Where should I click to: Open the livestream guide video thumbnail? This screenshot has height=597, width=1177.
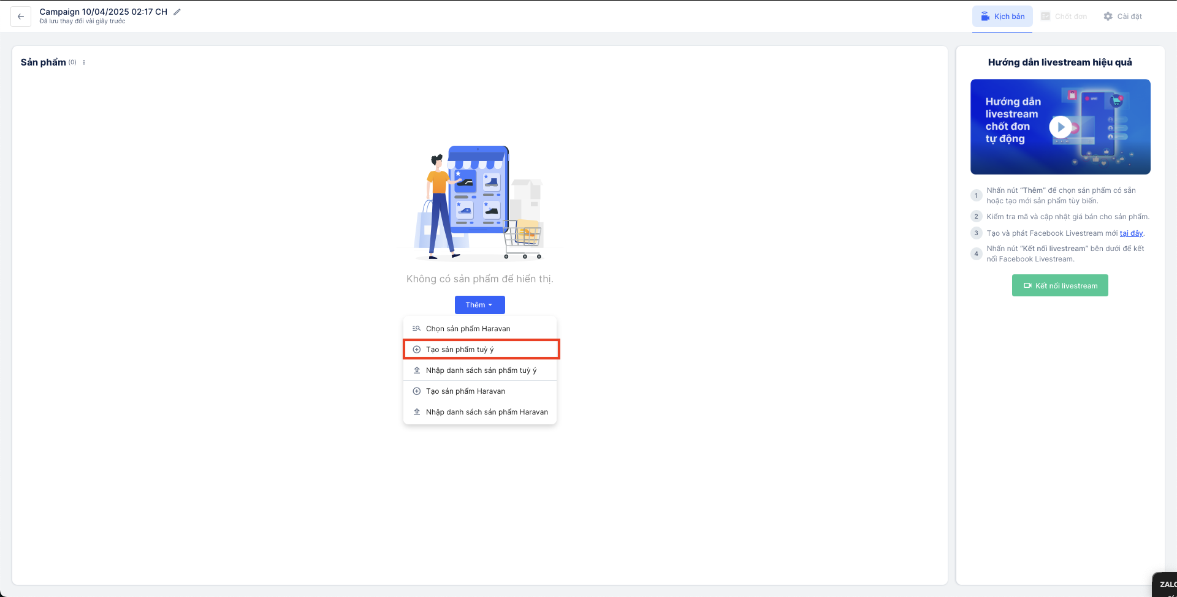[1061, 127]
